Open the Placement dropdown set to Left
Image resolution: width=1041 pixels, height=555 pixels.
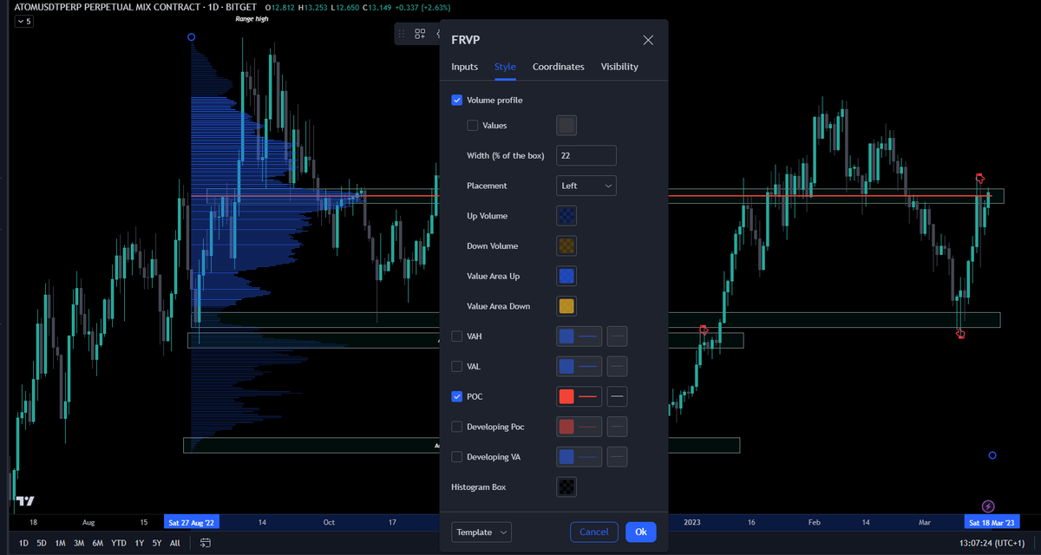click(586, 186)
